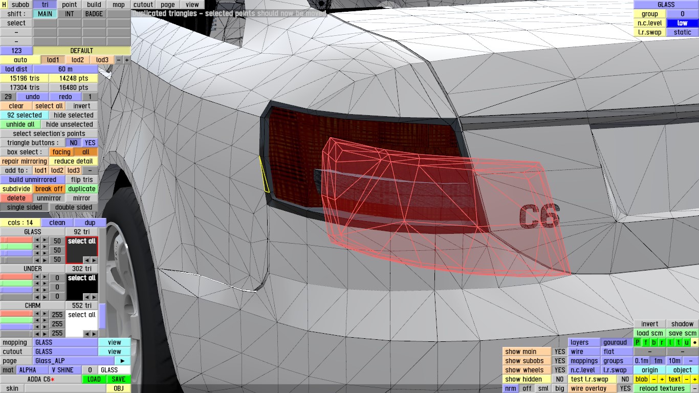
Task: Toggle the show subobs YES setting
Action: coord(560,361)
